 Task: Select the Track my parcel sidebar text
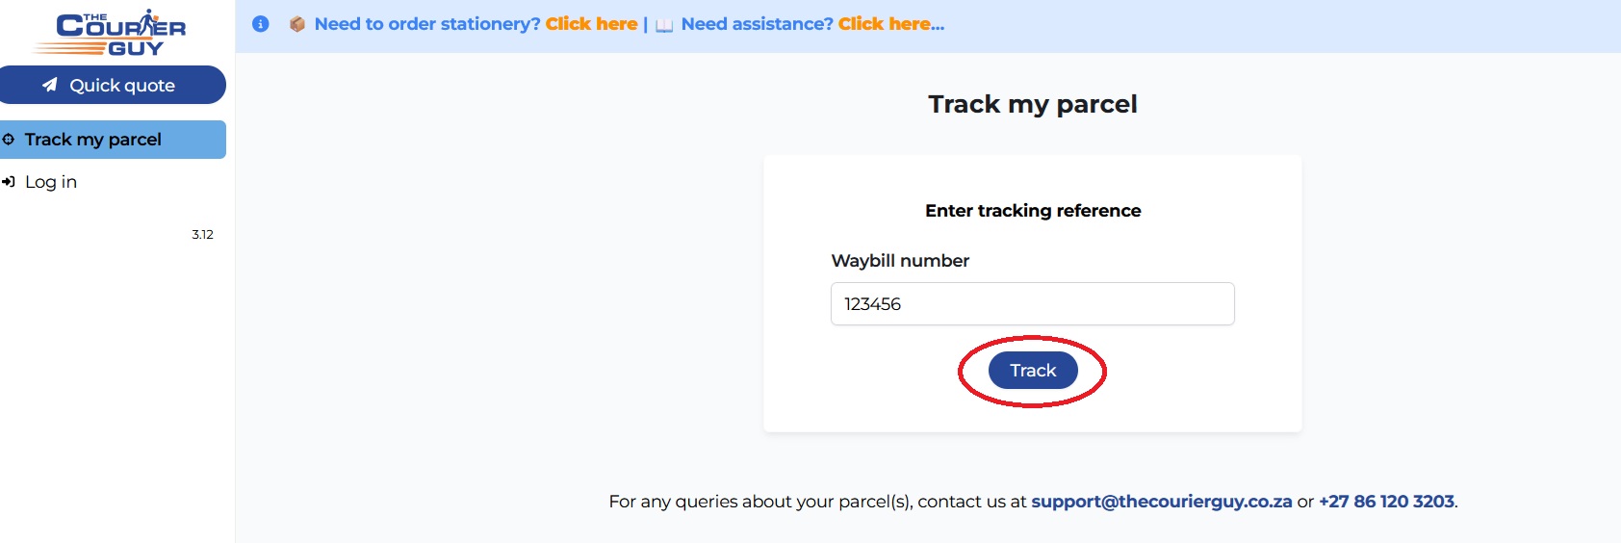[x=92, y=140]
